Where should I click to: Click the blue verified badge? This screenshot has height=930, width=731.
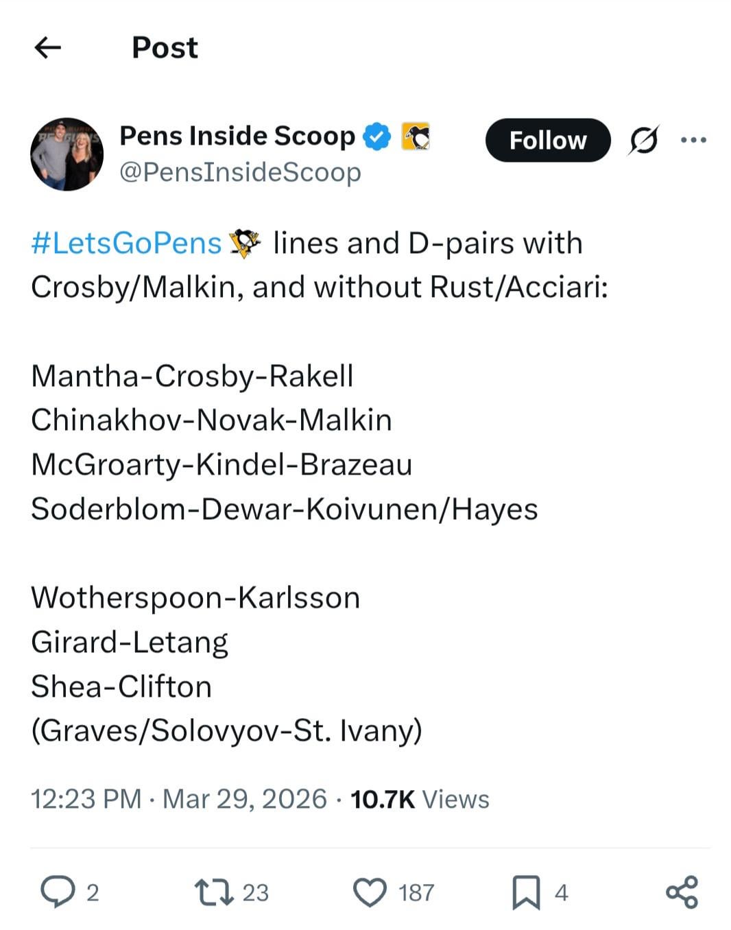(376, 136)
